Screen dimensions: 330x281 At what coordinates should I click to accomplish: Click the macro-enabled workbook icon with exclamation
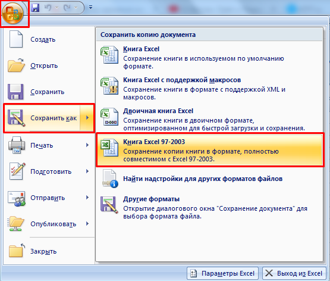pos(109,86)
